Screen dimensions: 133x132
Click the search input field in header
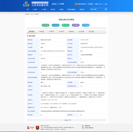click(x=97, y=9)
